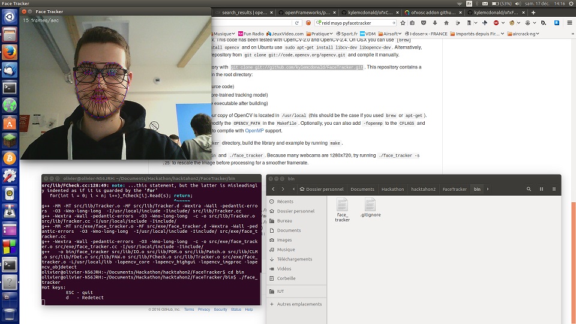The width and height of the screenshot is (576, 324).
Task: Show more bookmarks chevron
Action: [572, 34]
